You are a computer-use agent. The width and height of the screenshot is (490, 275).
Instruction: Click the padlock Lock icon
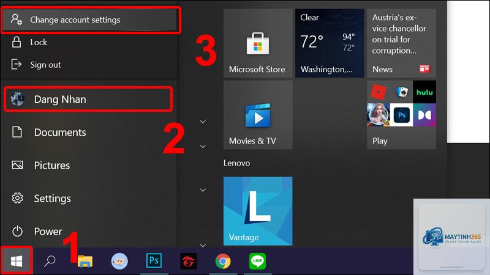[17, 42]
